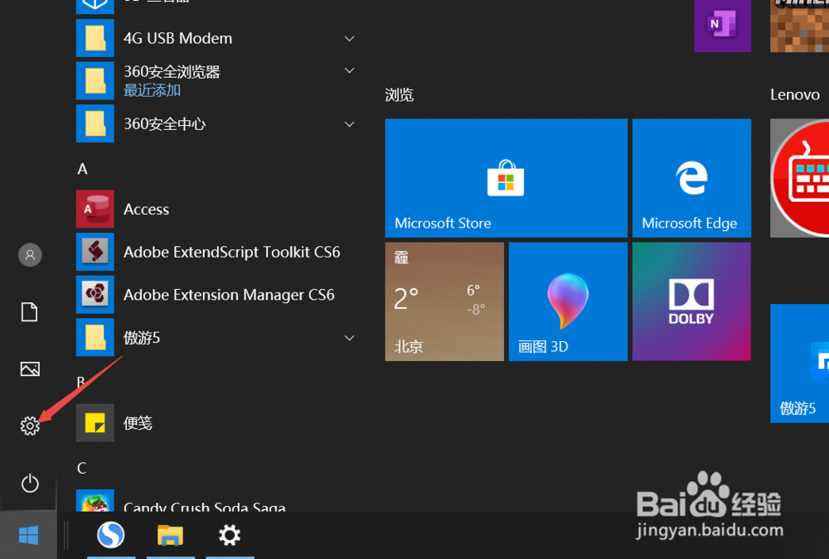Viewport: 829px width, 559px height.
Task: Click the Windows Start button
Action: pyautogui.click(x=28, y=535)
